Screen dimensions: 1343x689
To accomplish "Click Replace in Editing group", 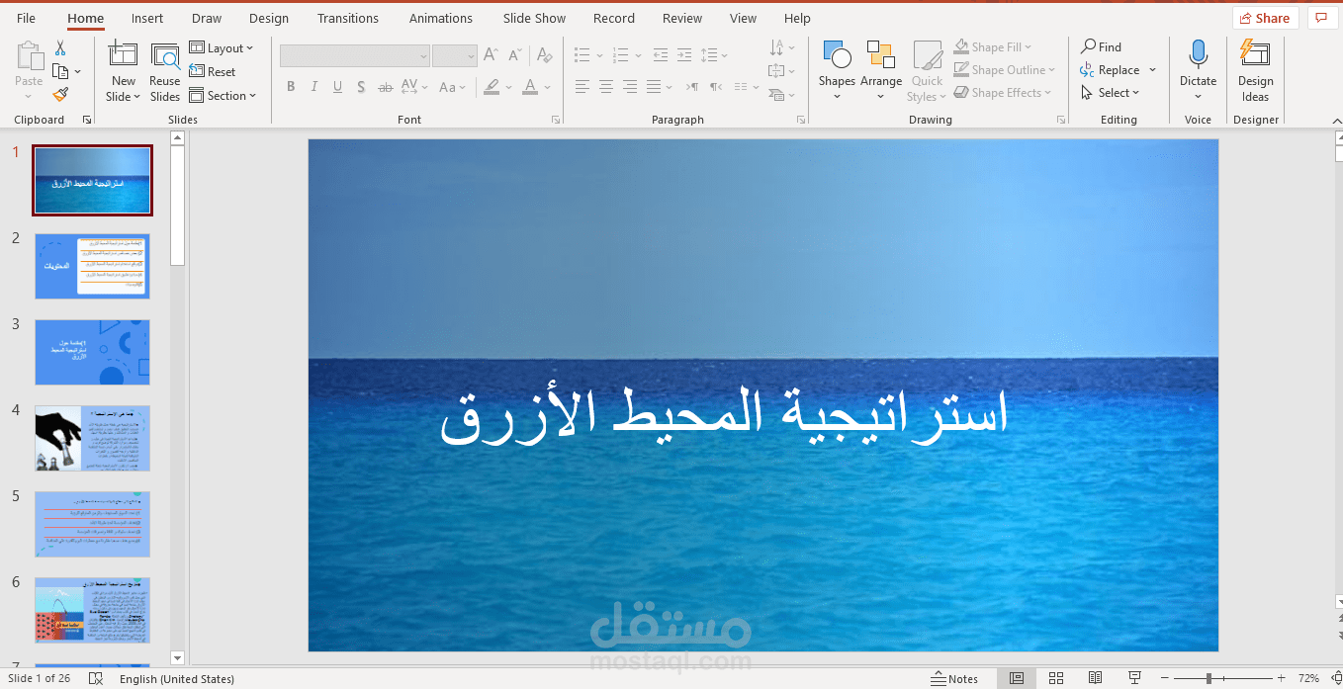I will pyautogui.click(x=1112, y=70).
